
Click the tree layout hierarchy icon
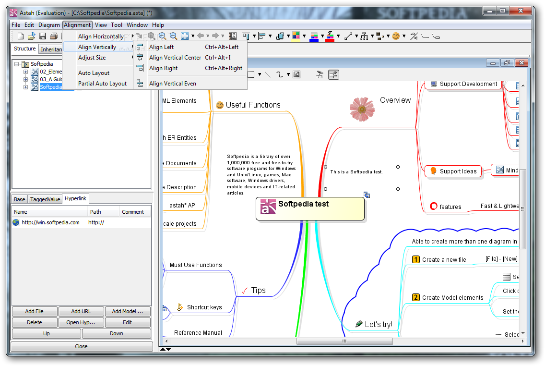tap(364, 36)
